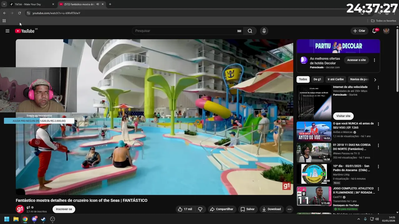This screenshot has height=224, width=399.
Task: Open the YouTube notifications bell
Action: pos(374,31)
